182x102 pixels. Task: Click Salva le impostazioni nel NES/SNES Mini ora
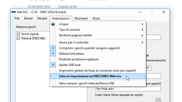pos(98,76)
